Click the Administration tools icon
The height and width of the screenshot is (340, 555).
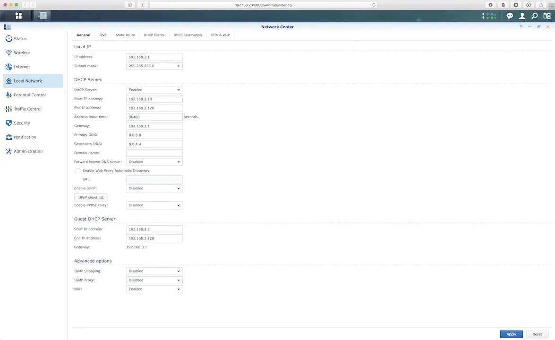(9, 151)
